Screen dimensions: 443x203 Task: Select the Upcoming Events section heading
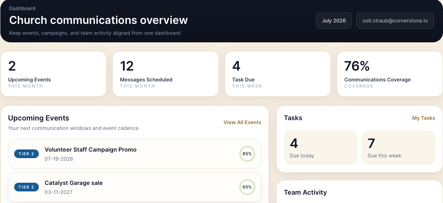coord(38,118)
